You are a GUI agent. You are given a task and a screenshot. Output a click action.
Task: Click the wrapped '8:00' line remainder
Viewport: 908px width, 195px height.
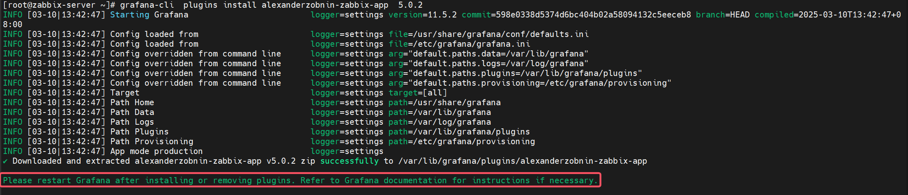point(13,25)
